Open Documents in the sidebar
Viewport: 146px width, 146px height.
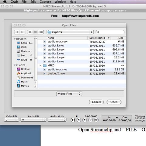[25, 78]
